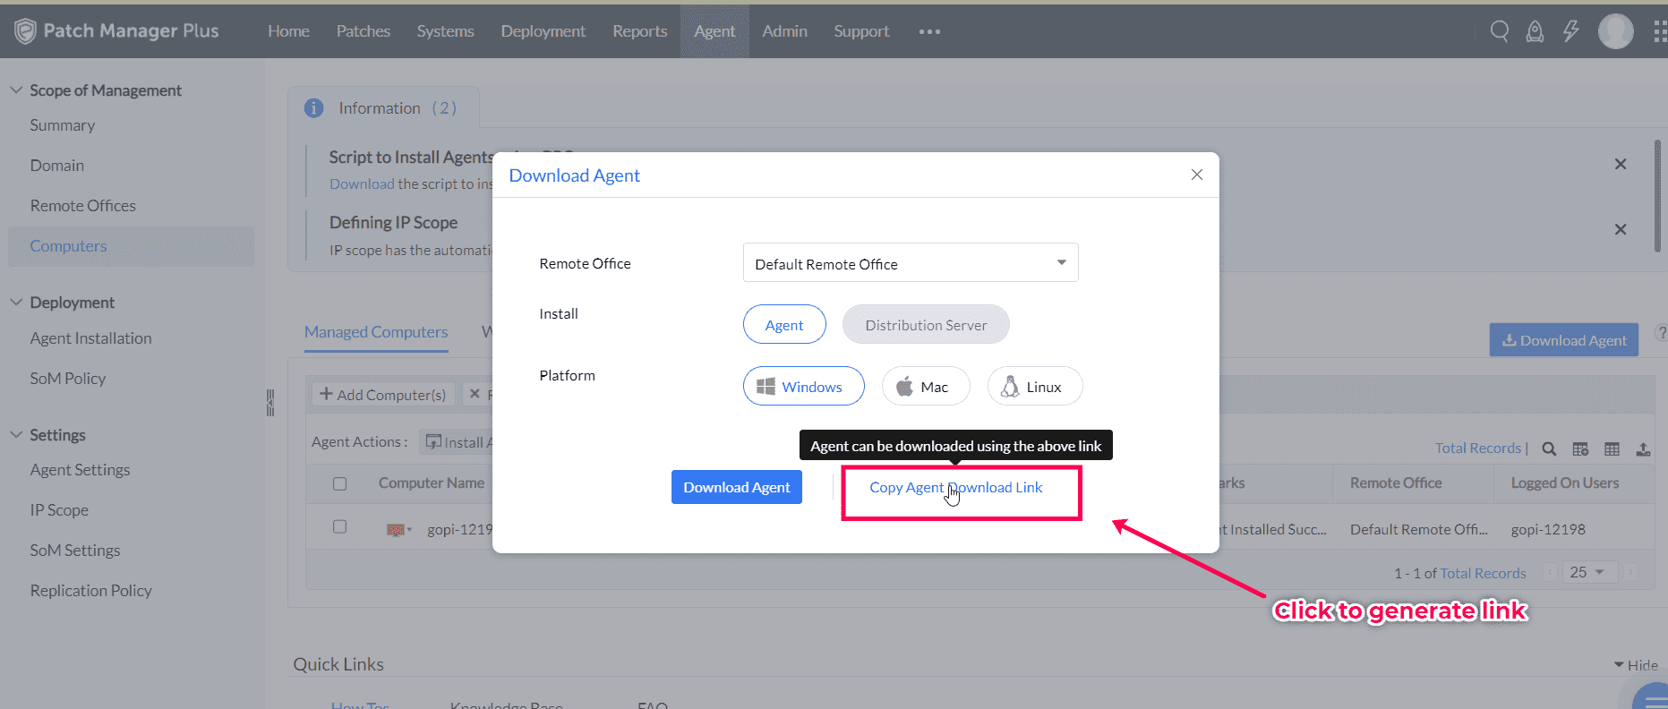Tick the checkbox for the gopi computer row

339,526
